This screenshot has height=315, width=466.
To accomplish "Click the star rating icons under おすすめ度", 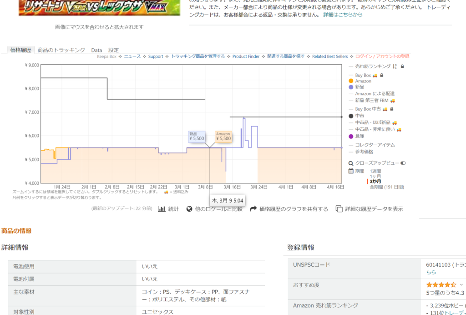I will (x=441, y=285).
